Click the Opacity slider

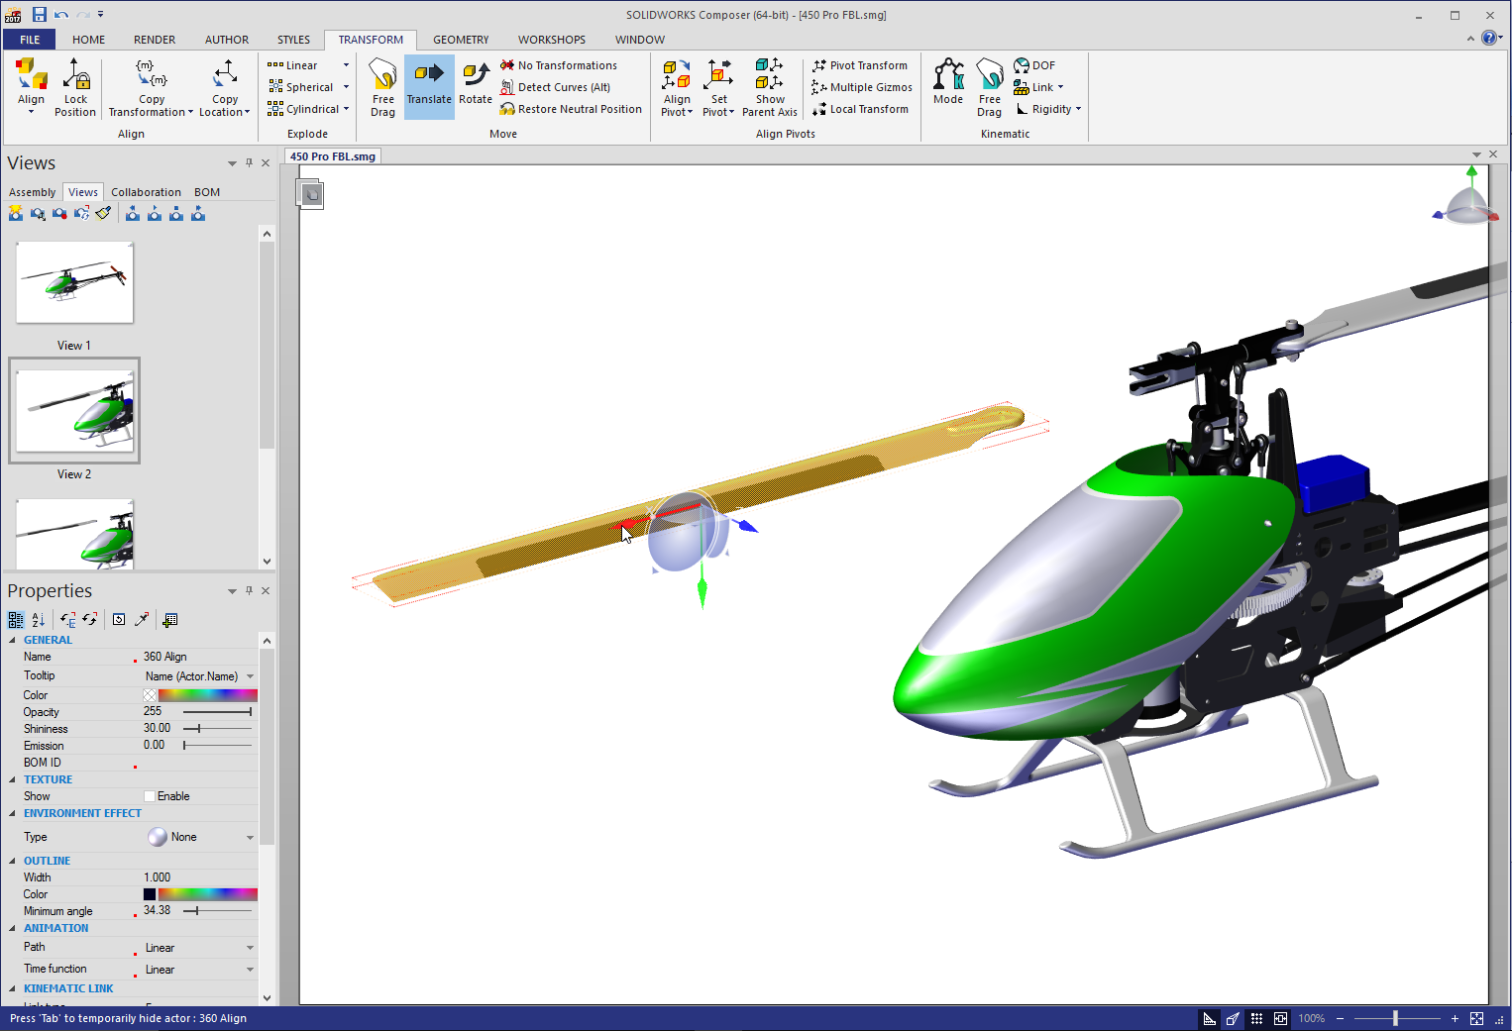[x=217, y=712]
